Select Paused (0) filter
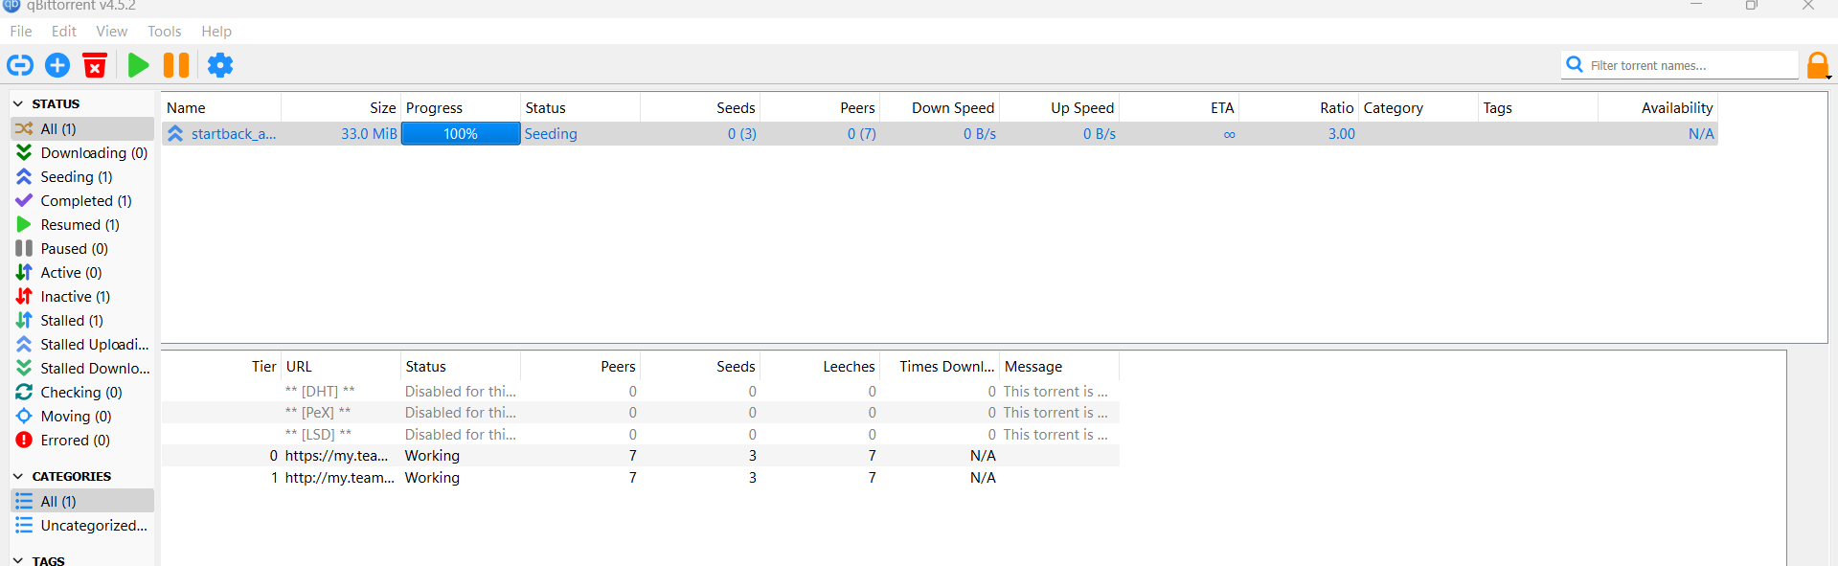Screen dimensions: 1838x566 [x=82, y=248]
